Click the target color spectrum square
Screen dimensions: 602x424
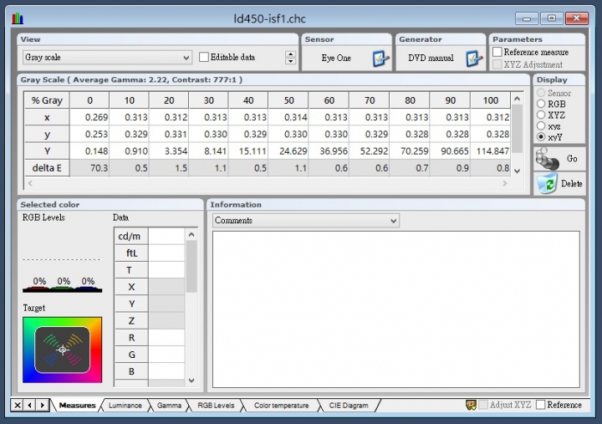pyautogui.click(x=62, y=350)
